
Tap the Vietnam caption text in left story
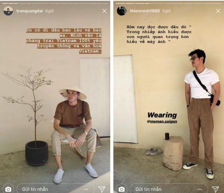tap(64, 41)
